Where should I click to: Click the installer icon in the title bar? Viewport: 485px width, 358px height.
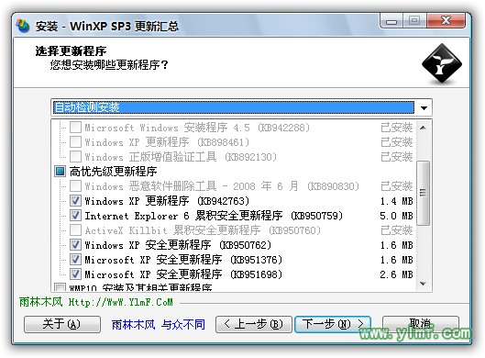(x=23, y=26)
